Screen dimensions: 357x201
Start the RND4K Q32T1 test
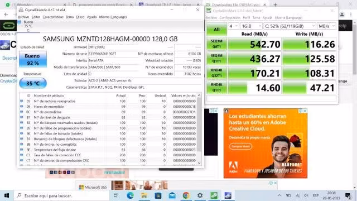click(216, 73)
